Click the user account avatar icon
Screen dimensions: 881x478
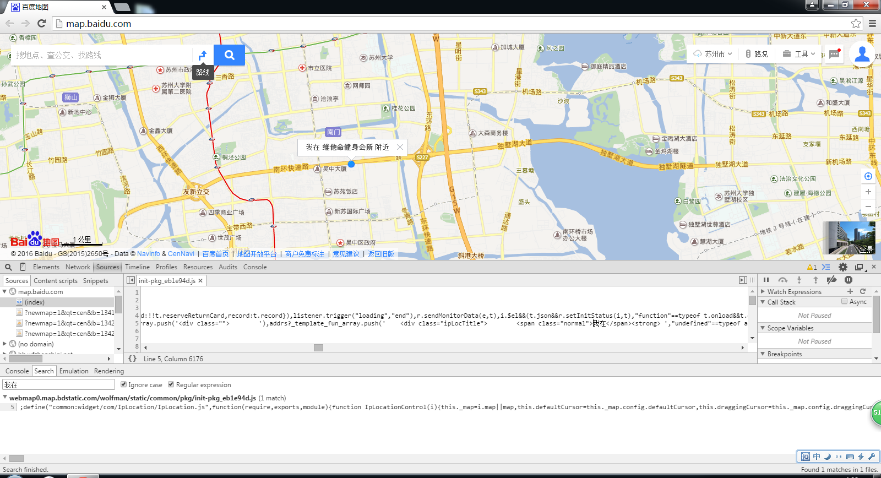pos(862,54)
